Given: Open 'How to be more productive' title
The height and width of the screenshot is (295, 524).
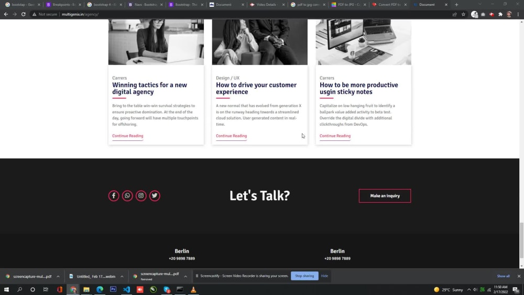Looking at the screenshot, I should tap(358, 88).
